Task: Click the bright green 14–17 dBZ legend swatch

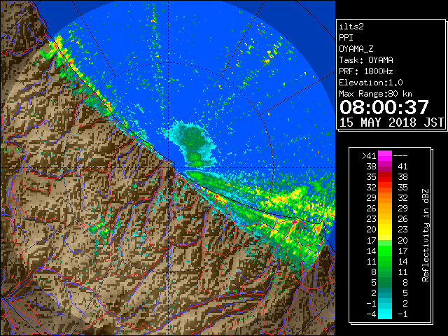Action: 385,251
